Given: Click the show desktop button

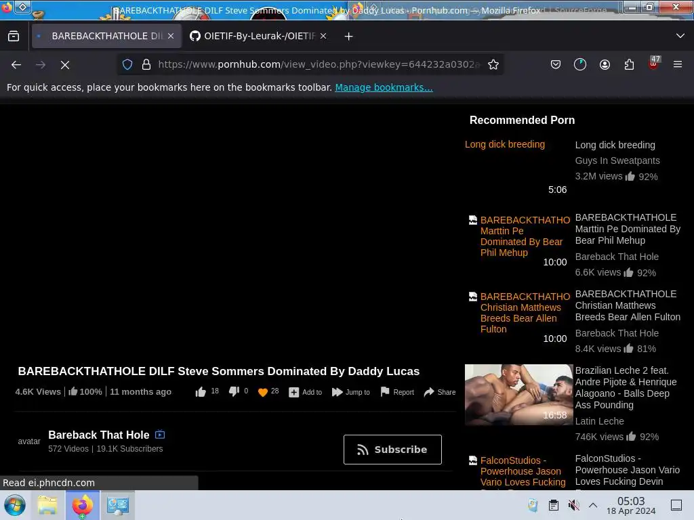Looking at the screenshot, I should tap(676, 505).
